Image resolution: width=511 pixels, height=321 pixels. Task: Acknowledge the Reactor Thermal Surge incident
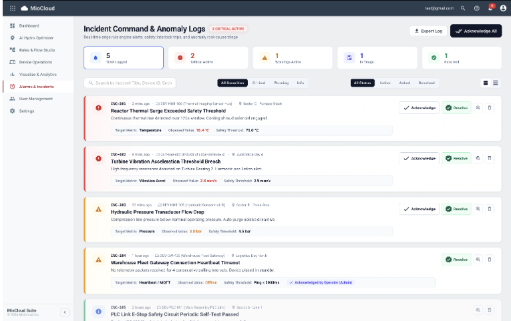[x=419, y=107]
